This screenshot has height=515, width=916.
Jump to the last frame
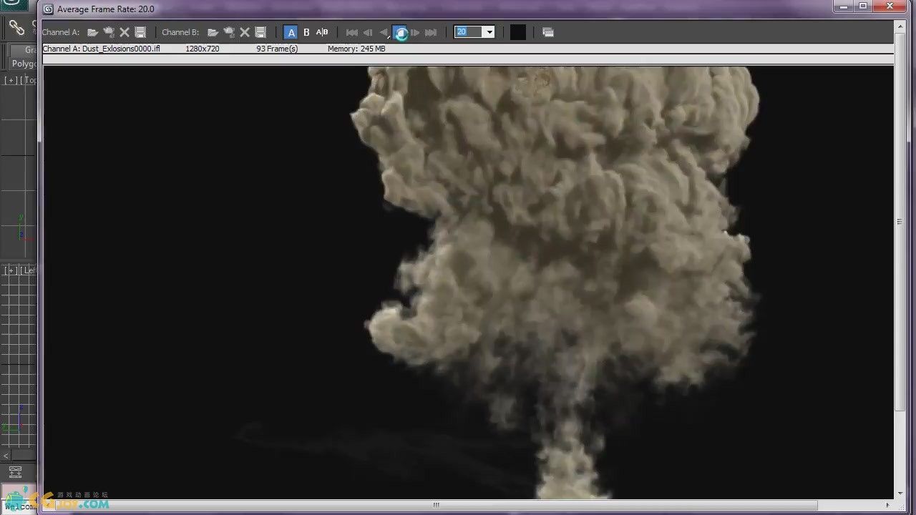coord(431,32)
